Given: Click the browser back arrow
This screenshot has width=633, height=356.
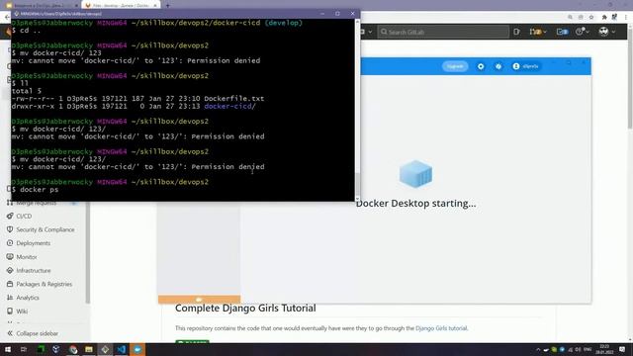Looking at the screenshot, I should point(7,18).
